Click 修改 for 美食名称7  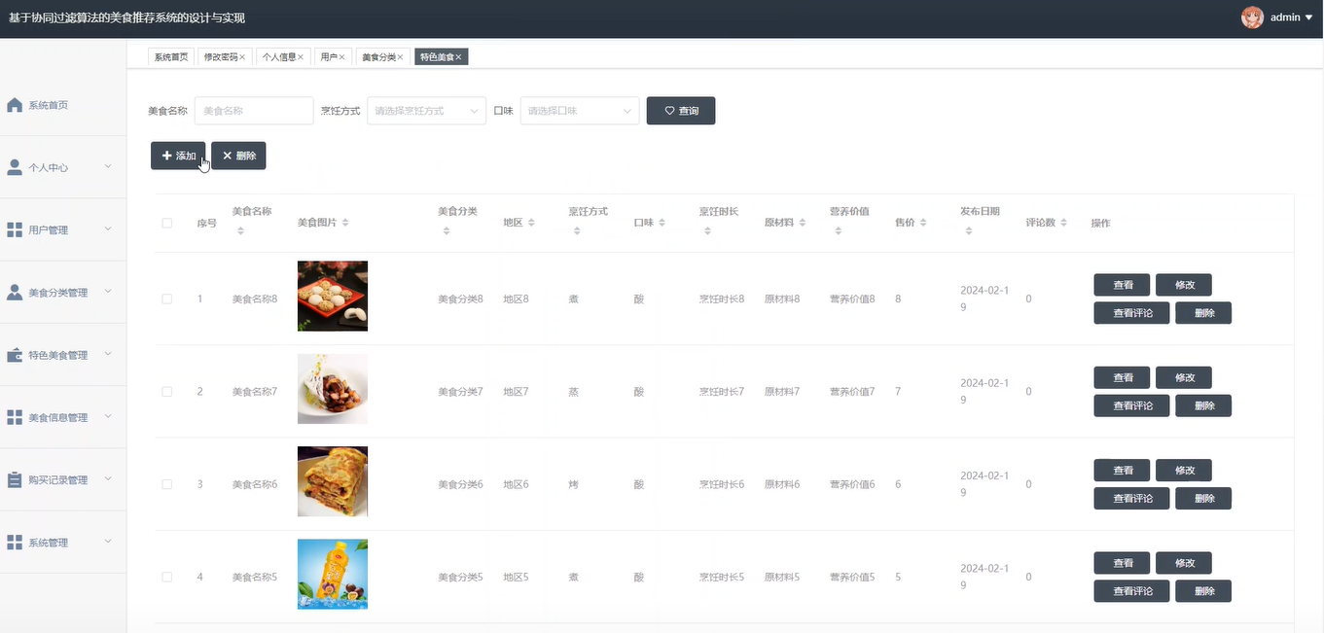1184,377
